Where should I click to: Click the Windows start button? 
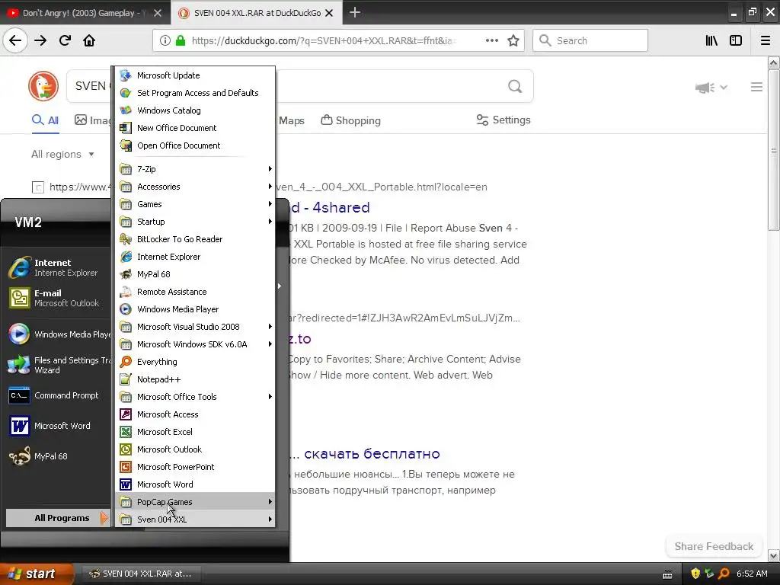click(37, 574)
